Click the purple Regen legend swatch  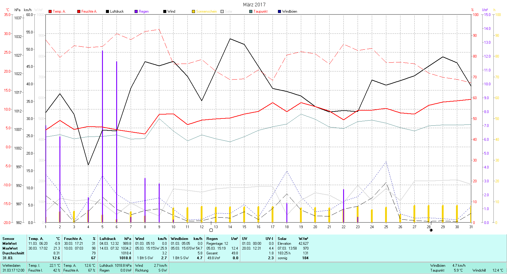(136, 11)
